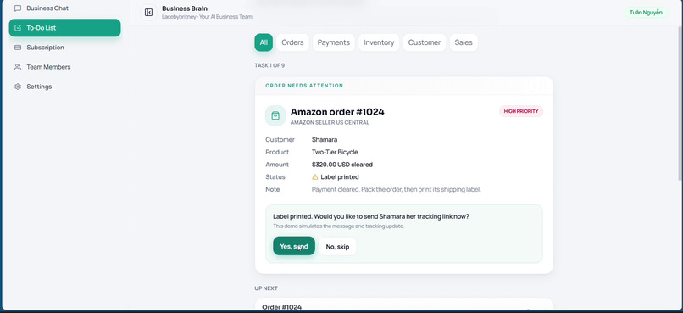Collapse the sidebar with the panel toggle icon
683x313 pixels.
click(148, 12)
